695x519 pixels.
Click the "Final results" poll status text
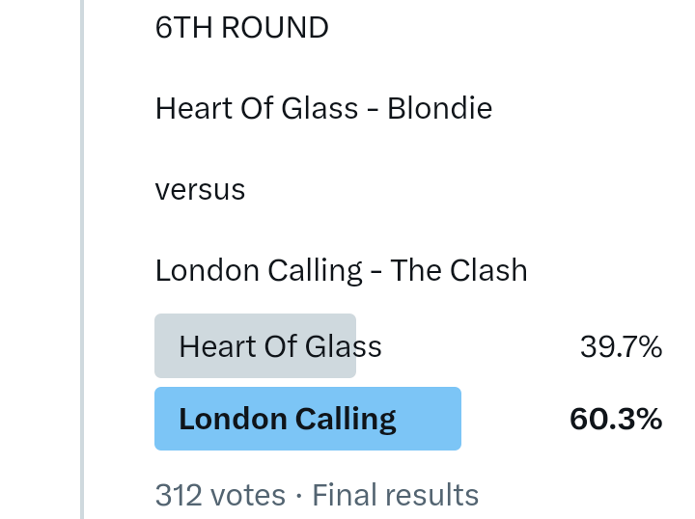[x=396, y=495]
